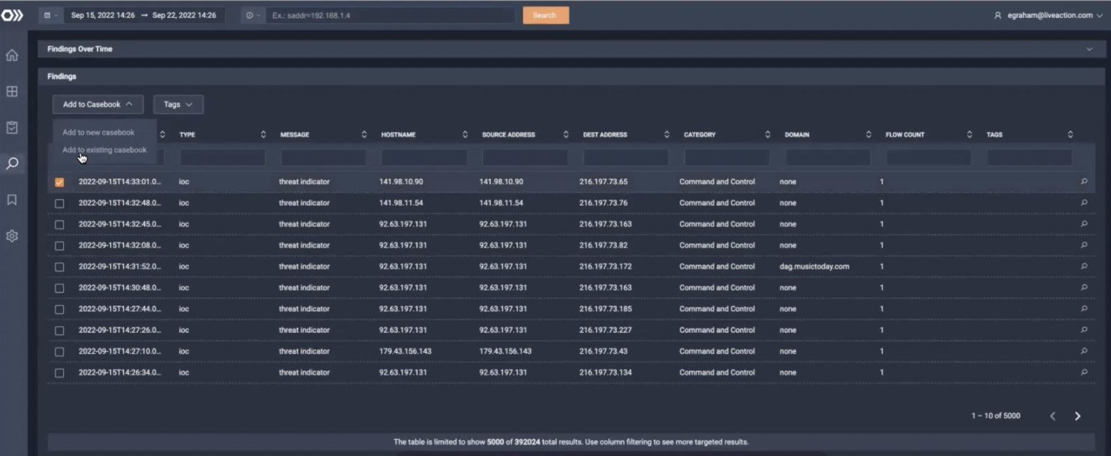Viewport: 1111px width, 456px height.
Task: Click magnifier icon on the 14:27:26 row
Action: click(x=1084, y=330)
